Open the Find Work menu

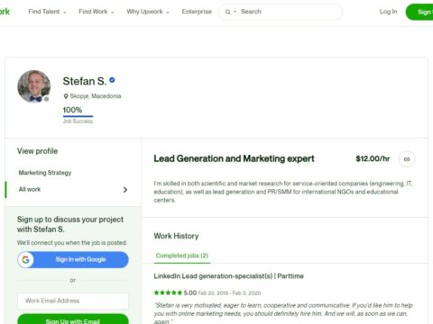point(97,12)
